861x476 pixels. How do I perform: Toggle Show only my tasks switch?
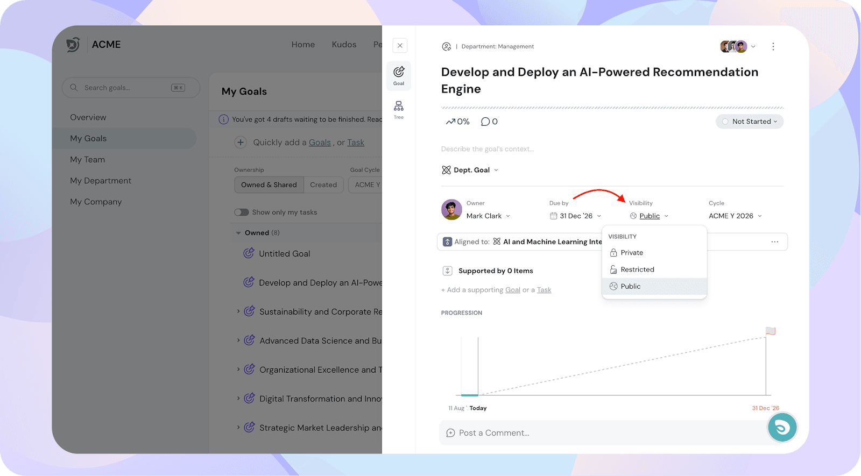241,212
